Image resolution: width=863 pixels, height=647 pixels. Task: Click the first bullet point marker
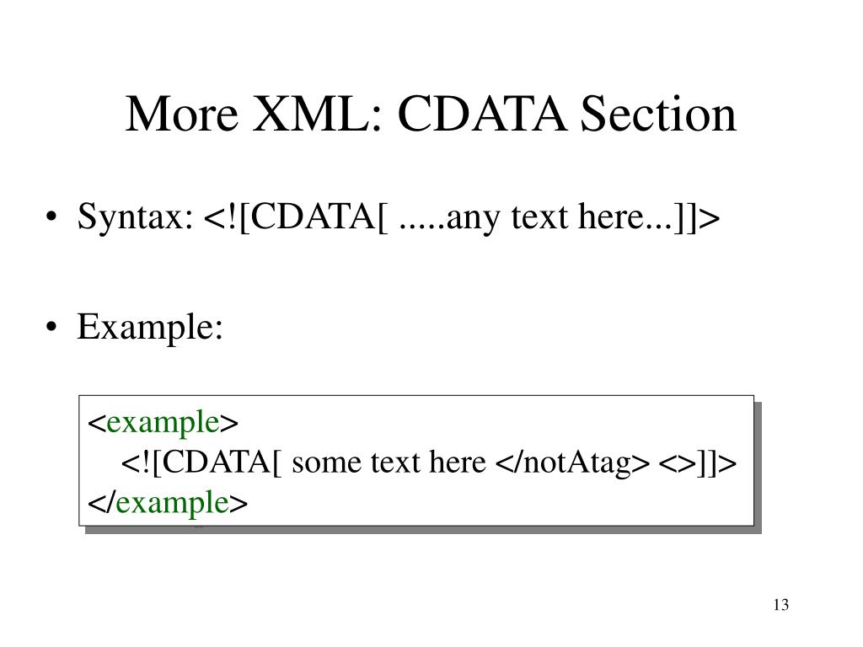[51, 217]
